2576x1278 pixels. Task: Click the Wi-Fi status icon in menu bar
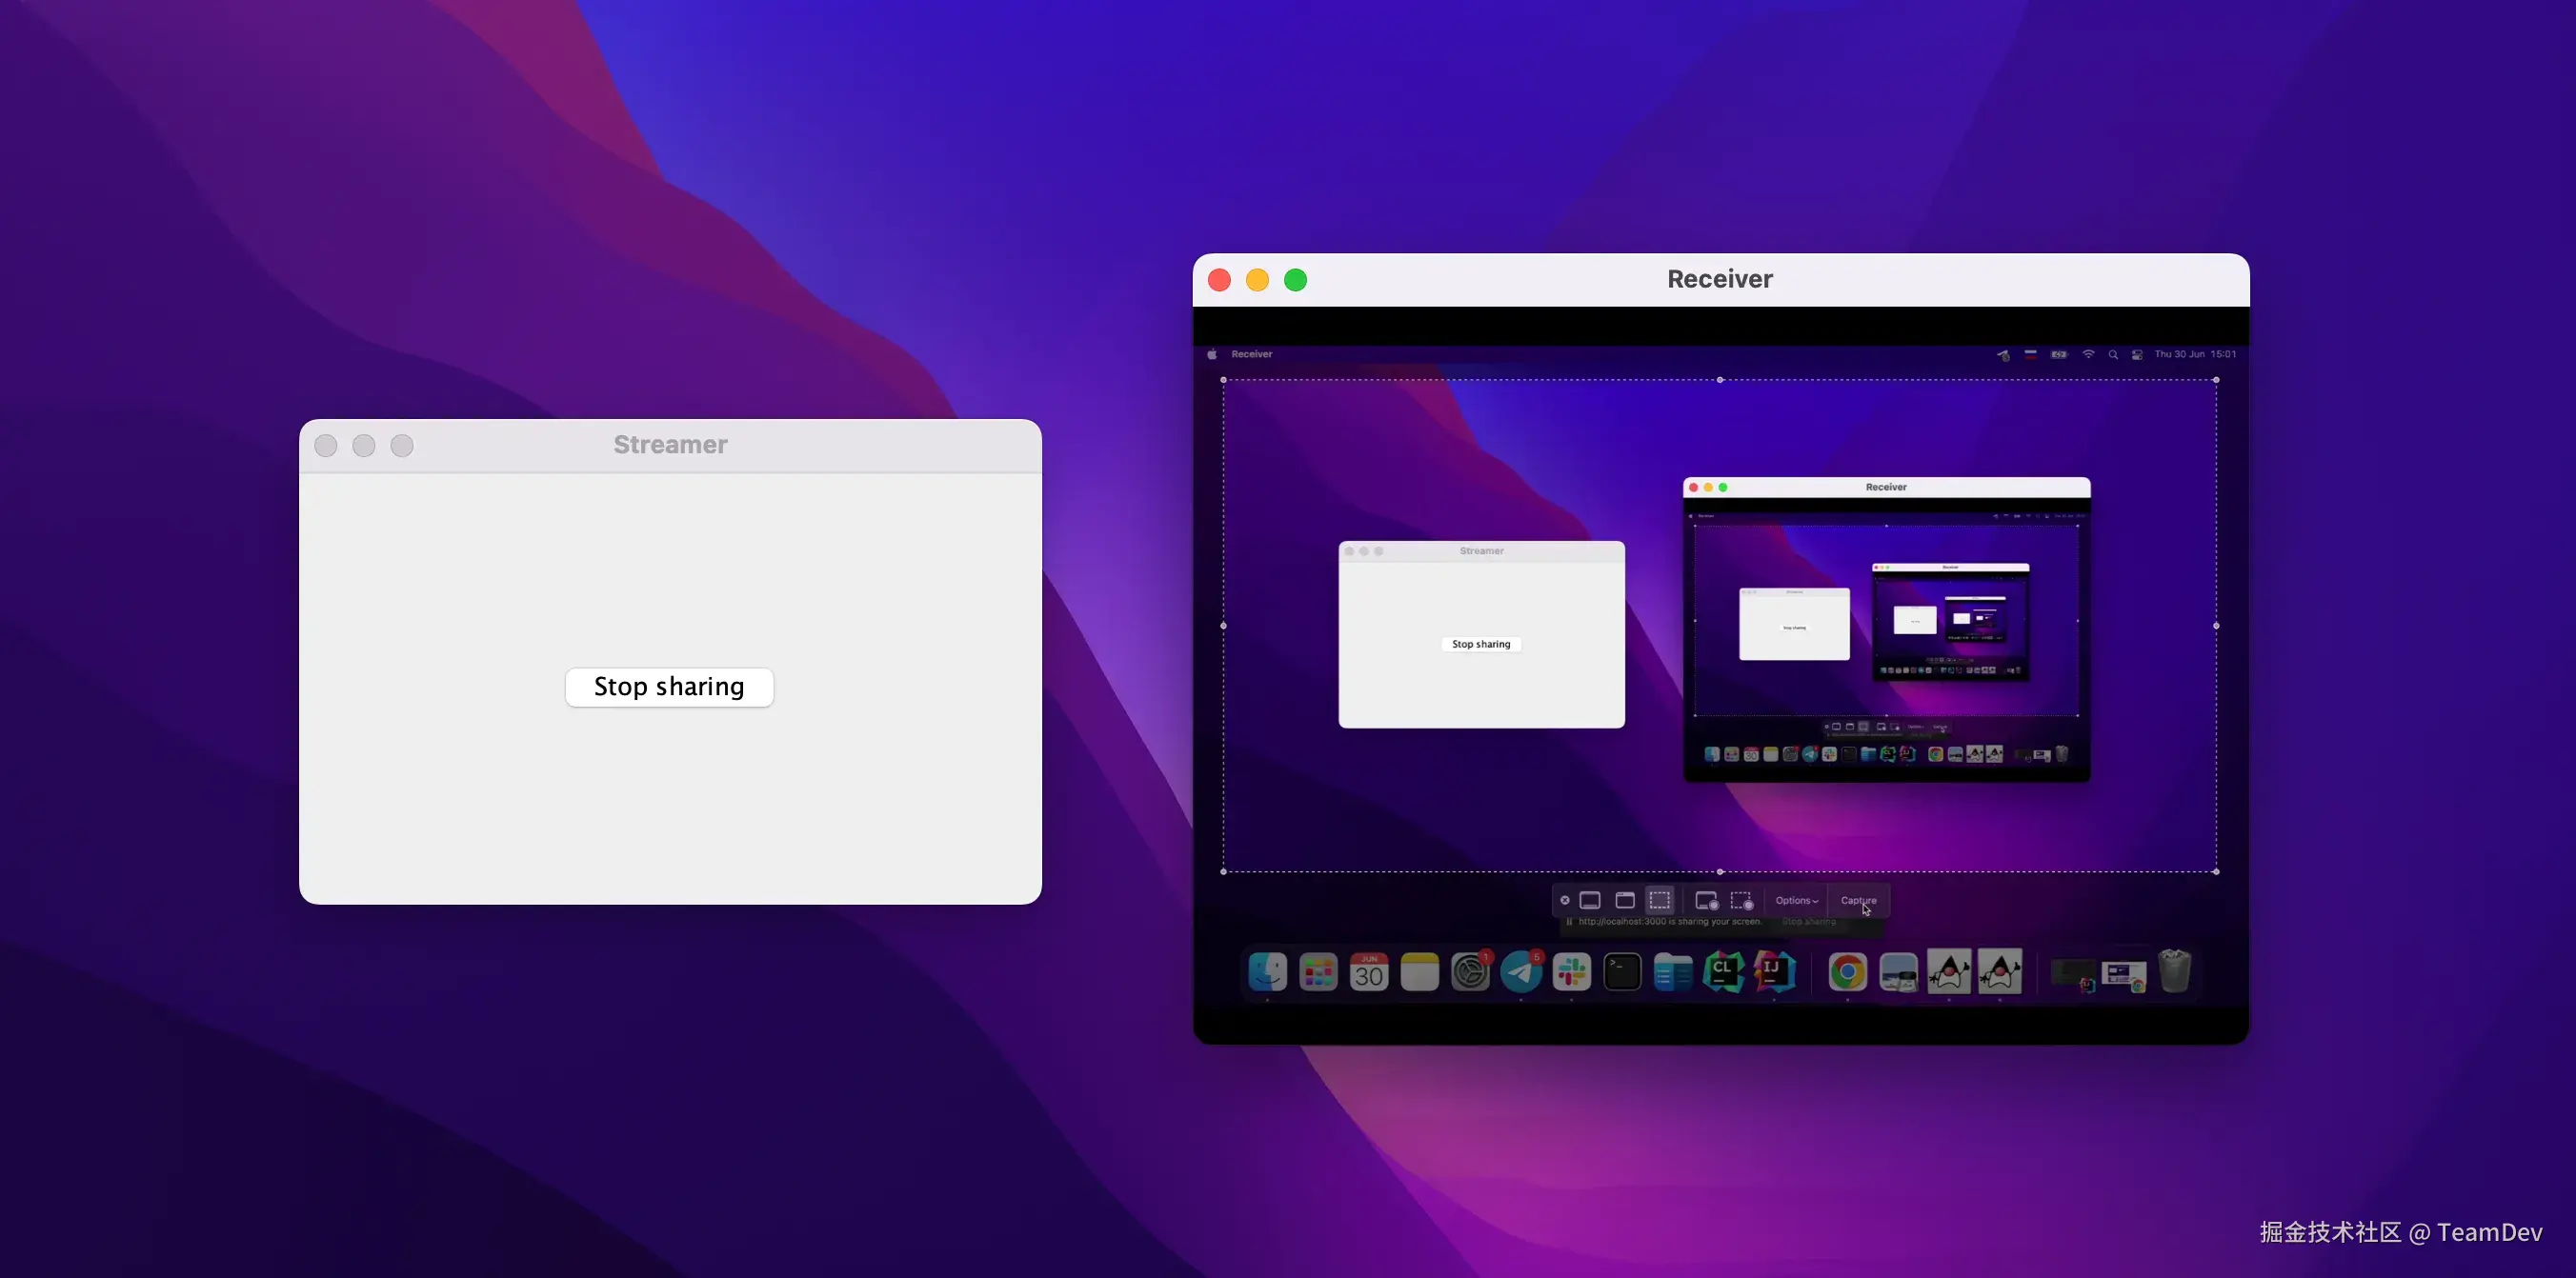click(x=2088, y=355)
